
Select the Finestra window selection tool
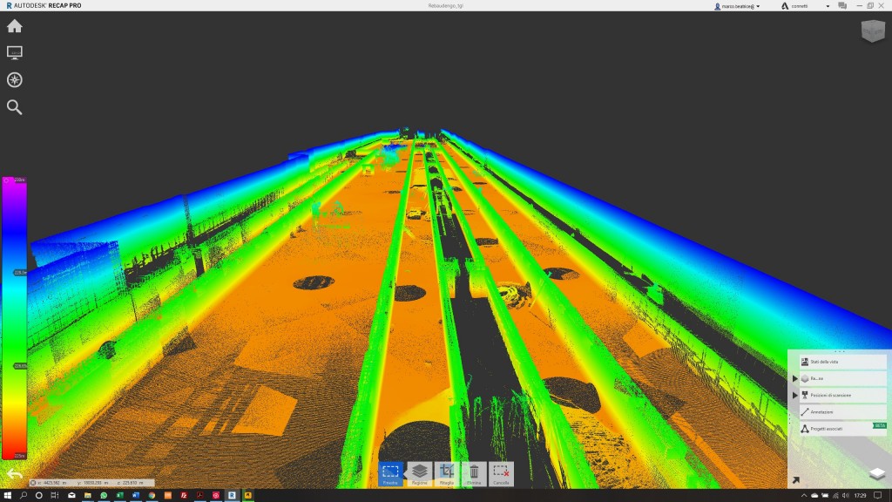click(x=390, y=473)
